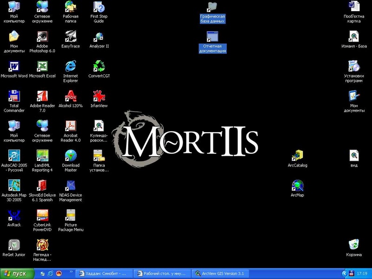Switch to Рабочий стол. у мну… taskbar window
Screen dimensions: 372x279
point(162,273)
